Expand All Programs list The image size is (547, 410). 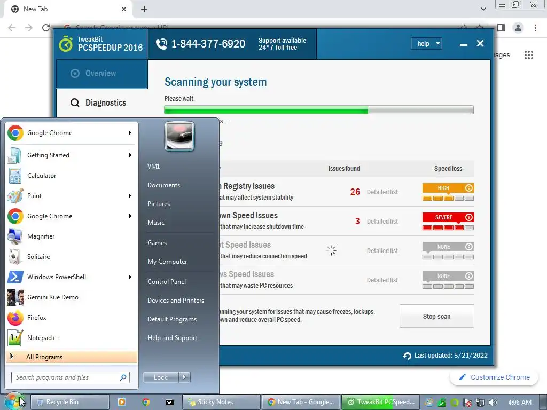(x=72, y=357)
